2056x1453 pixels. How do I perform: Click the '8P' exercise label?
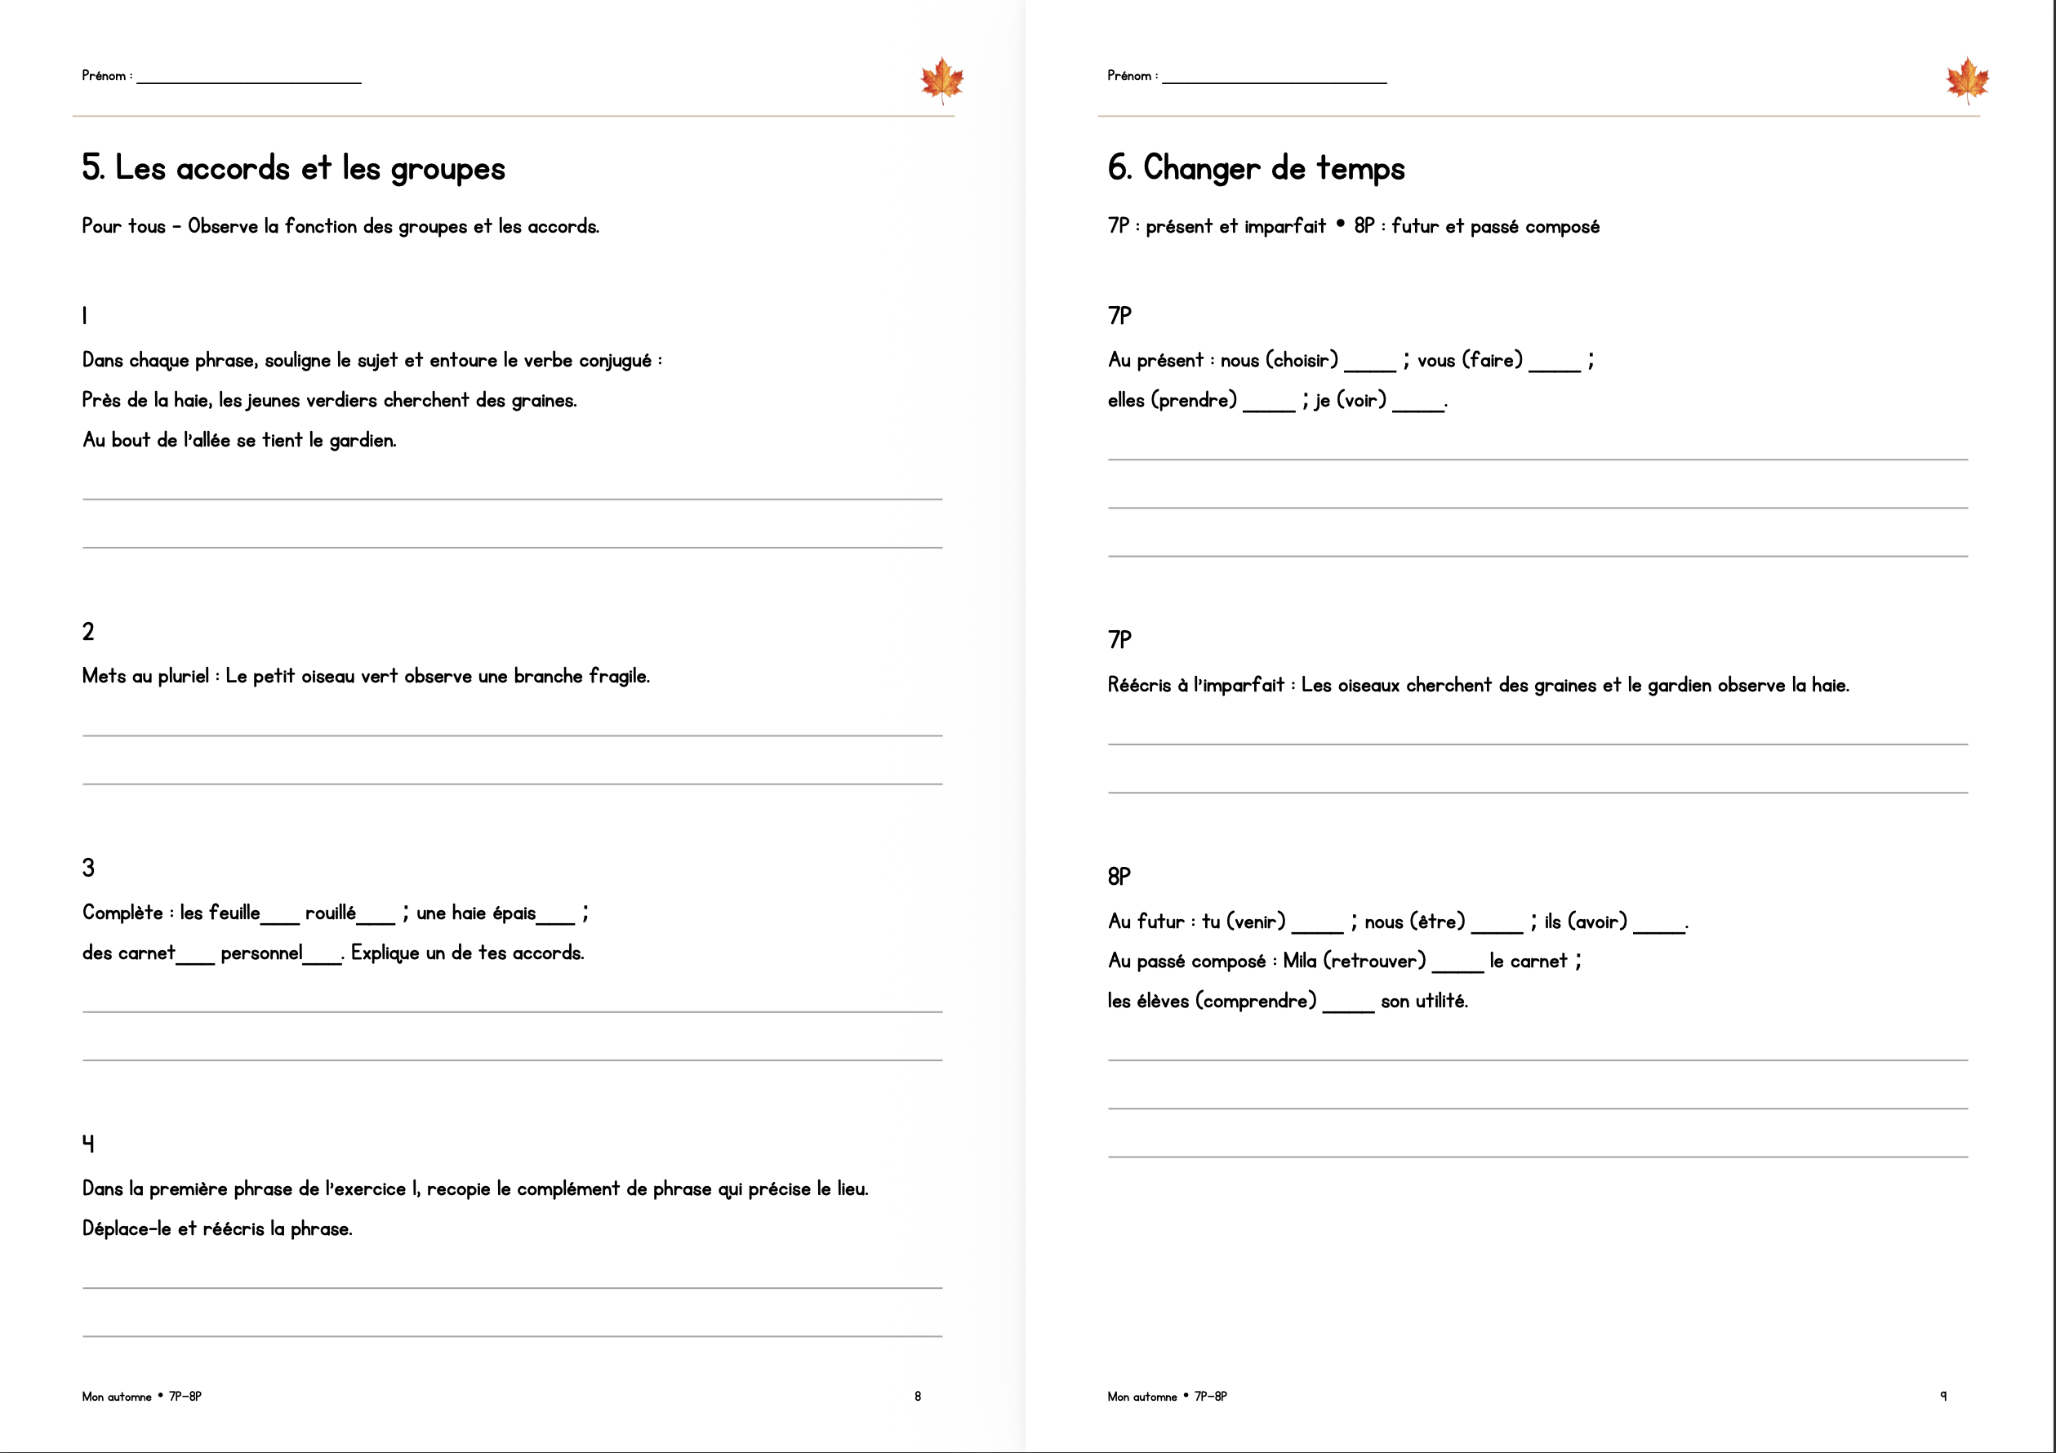click(x=1119, y=877)
